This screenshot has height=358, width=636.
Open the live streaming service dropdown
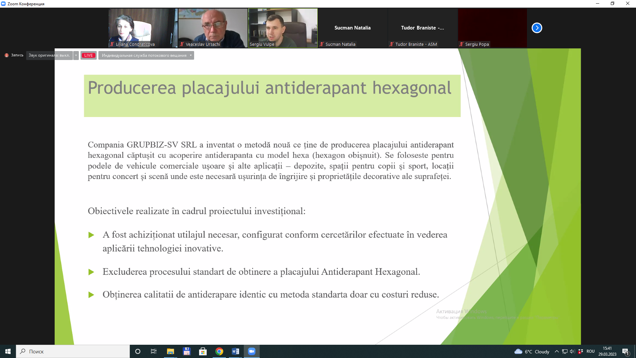146,55
